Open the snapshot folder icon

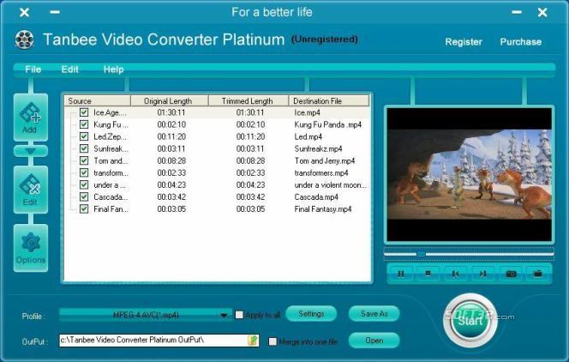[538, 274]
